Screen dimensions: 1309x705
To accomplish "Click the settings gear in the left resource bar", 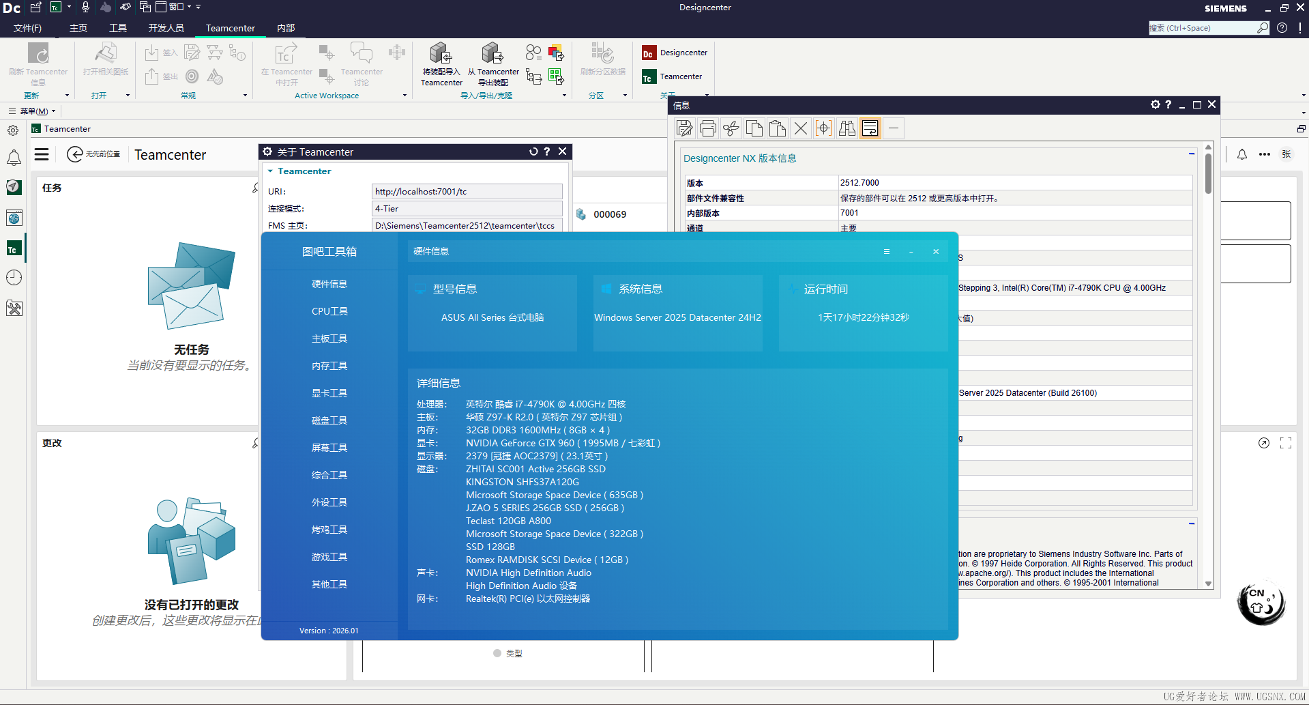I will [x=13, y=130].
